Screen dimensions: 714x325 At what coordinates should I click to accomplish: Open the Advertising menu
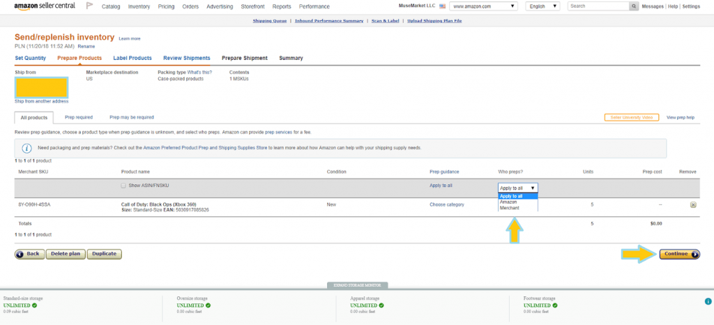tap(220, 7)
